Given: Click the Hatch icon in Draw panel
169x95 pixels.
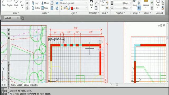Looking at the screenshot, I should click(27, 8).
